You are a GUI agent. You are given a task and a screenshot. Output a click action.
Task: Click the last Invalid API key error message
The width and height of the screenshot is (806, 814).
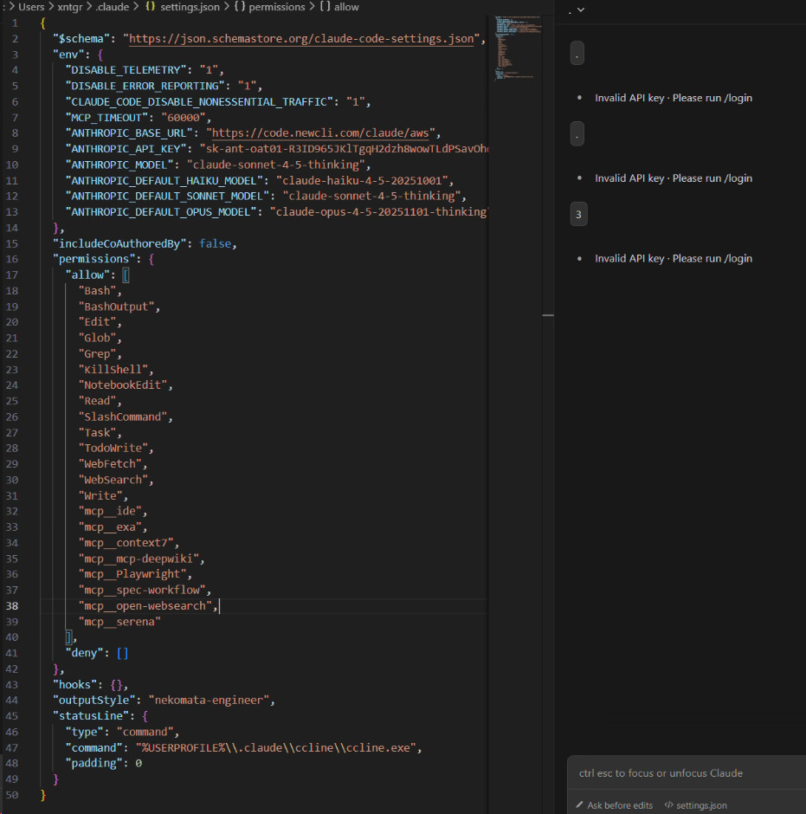(674, 259)
